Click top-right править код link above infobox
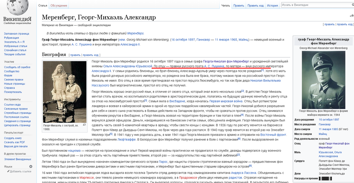The width and height of the screenshot is (354, 183). click(x=345, y=24)
